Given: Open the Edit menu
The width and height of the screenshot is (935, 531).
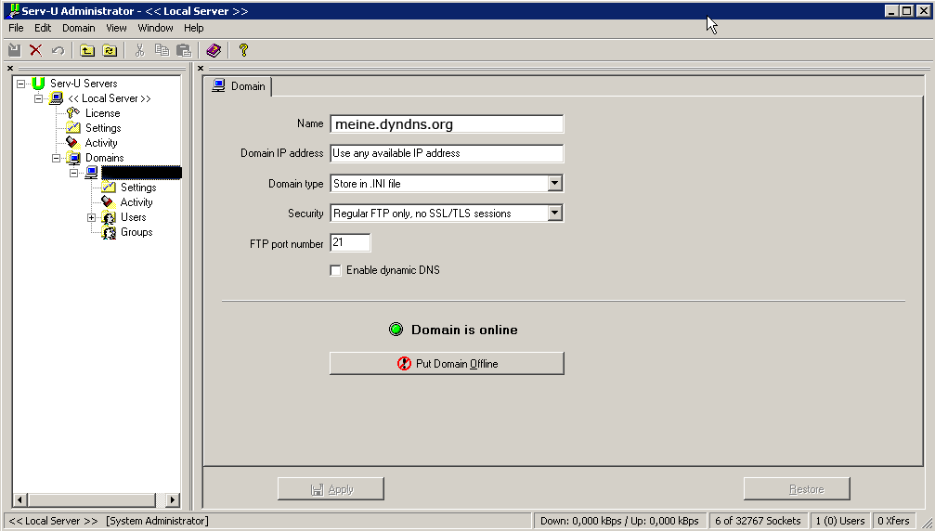Looking at the screenshot, I should coord(43,28).
